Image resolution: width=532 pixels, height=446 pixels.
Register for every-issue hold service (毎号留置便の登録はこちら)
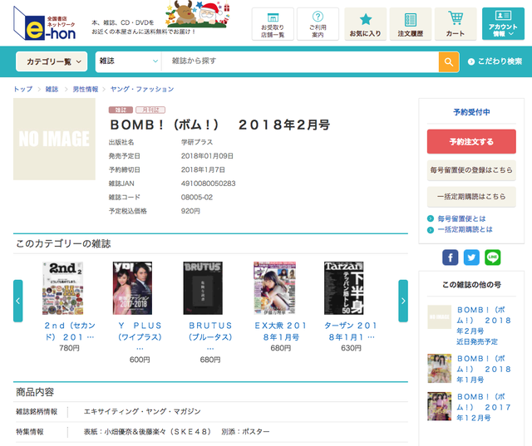(471, 170)
